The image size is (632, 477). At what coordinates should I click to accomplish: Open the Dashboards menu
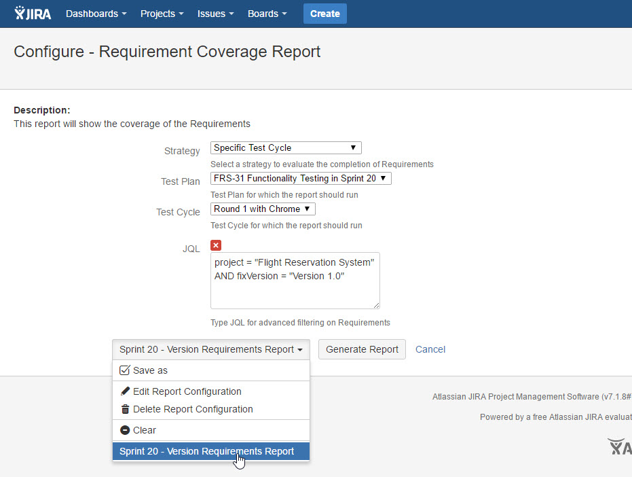(x=96, y=14)
